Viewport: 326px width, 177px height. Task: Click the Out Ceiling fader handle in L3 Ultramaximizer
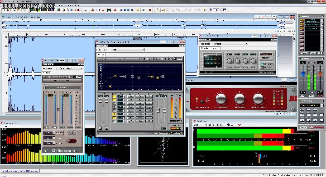click(x=66, y=95)
